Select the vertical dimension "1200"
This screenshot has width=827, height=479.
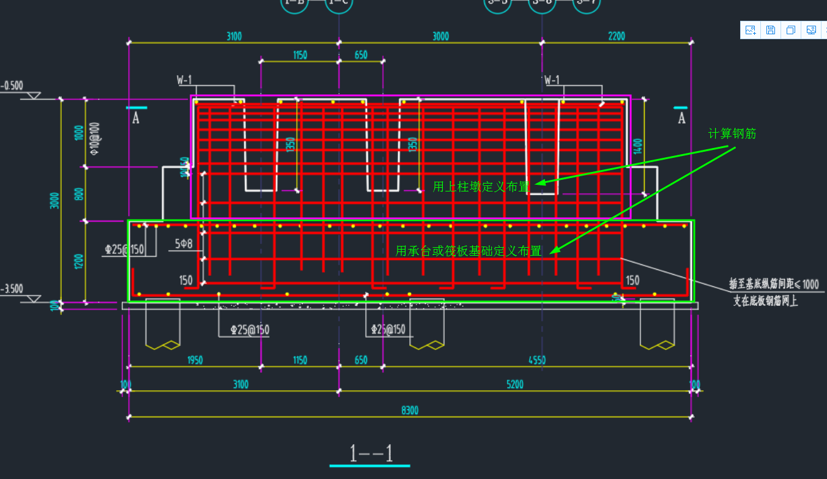point(78,261)
